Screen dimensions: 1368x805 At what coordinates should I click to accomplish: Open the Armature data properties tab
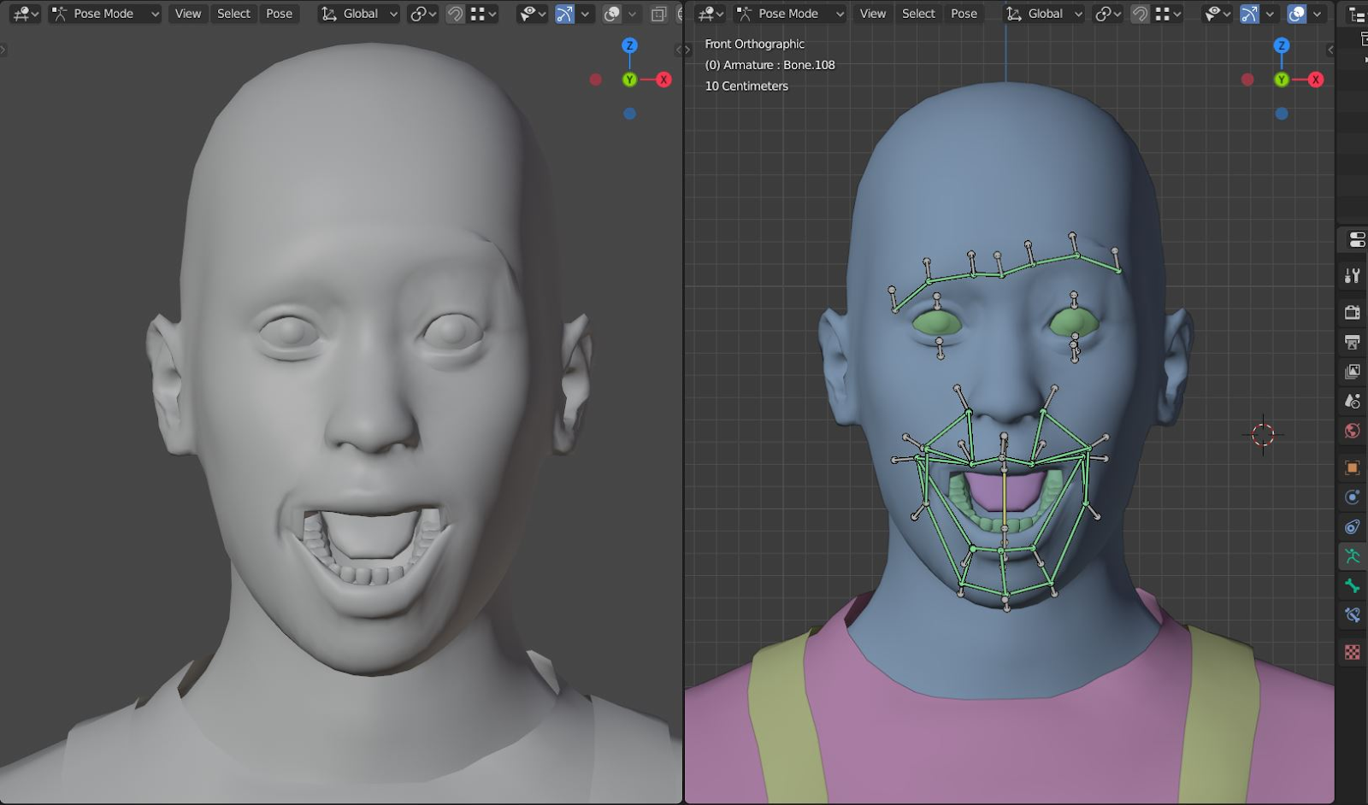pyautogui.click(x=1352, y=556)
